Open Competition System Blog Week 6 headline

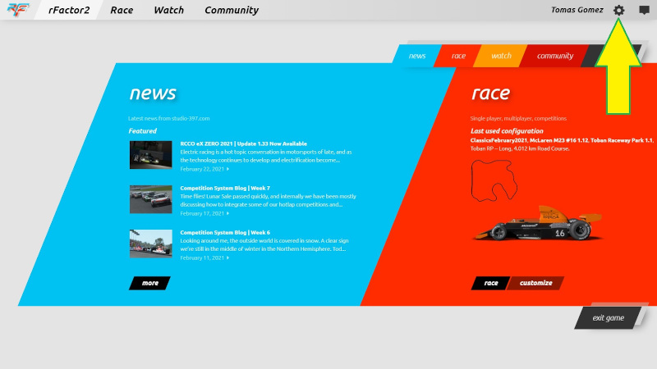coord(225,232)
